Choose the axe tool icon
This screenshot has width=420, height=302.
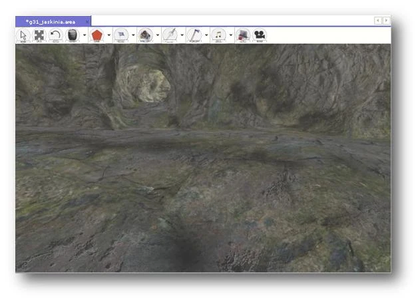(194, 35)
